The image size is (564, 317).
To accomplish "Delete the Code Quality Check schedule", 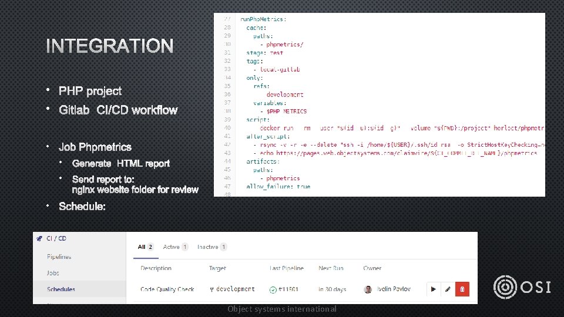I will [462, 289].
